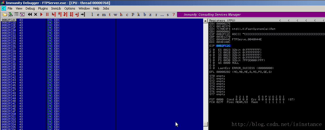Click the disassembly scrollbar up arrow
This screenshot has width=325, height=130.
(x=206, y=21)
